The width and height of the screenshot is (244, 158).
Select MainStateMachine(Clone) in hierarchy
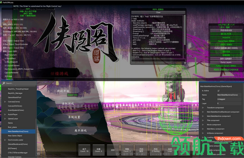[x=18, y=131]
